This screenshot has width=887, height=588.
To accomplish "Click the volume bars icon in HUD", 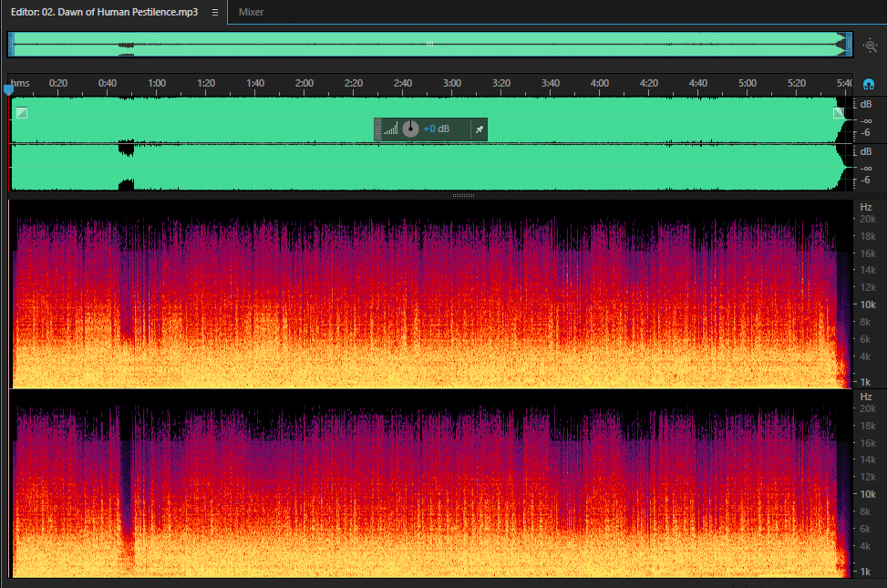I will point(390,129).
